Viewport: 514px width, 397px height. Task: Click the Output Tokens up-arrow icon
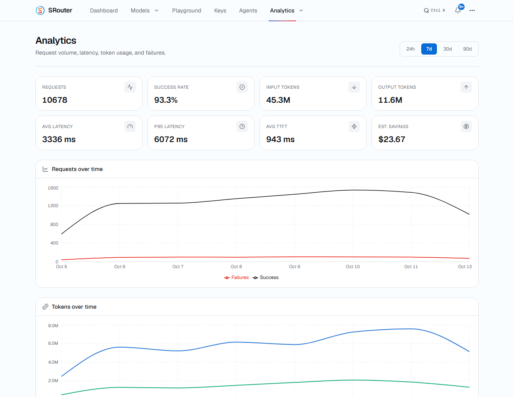(x=466, y=87)
